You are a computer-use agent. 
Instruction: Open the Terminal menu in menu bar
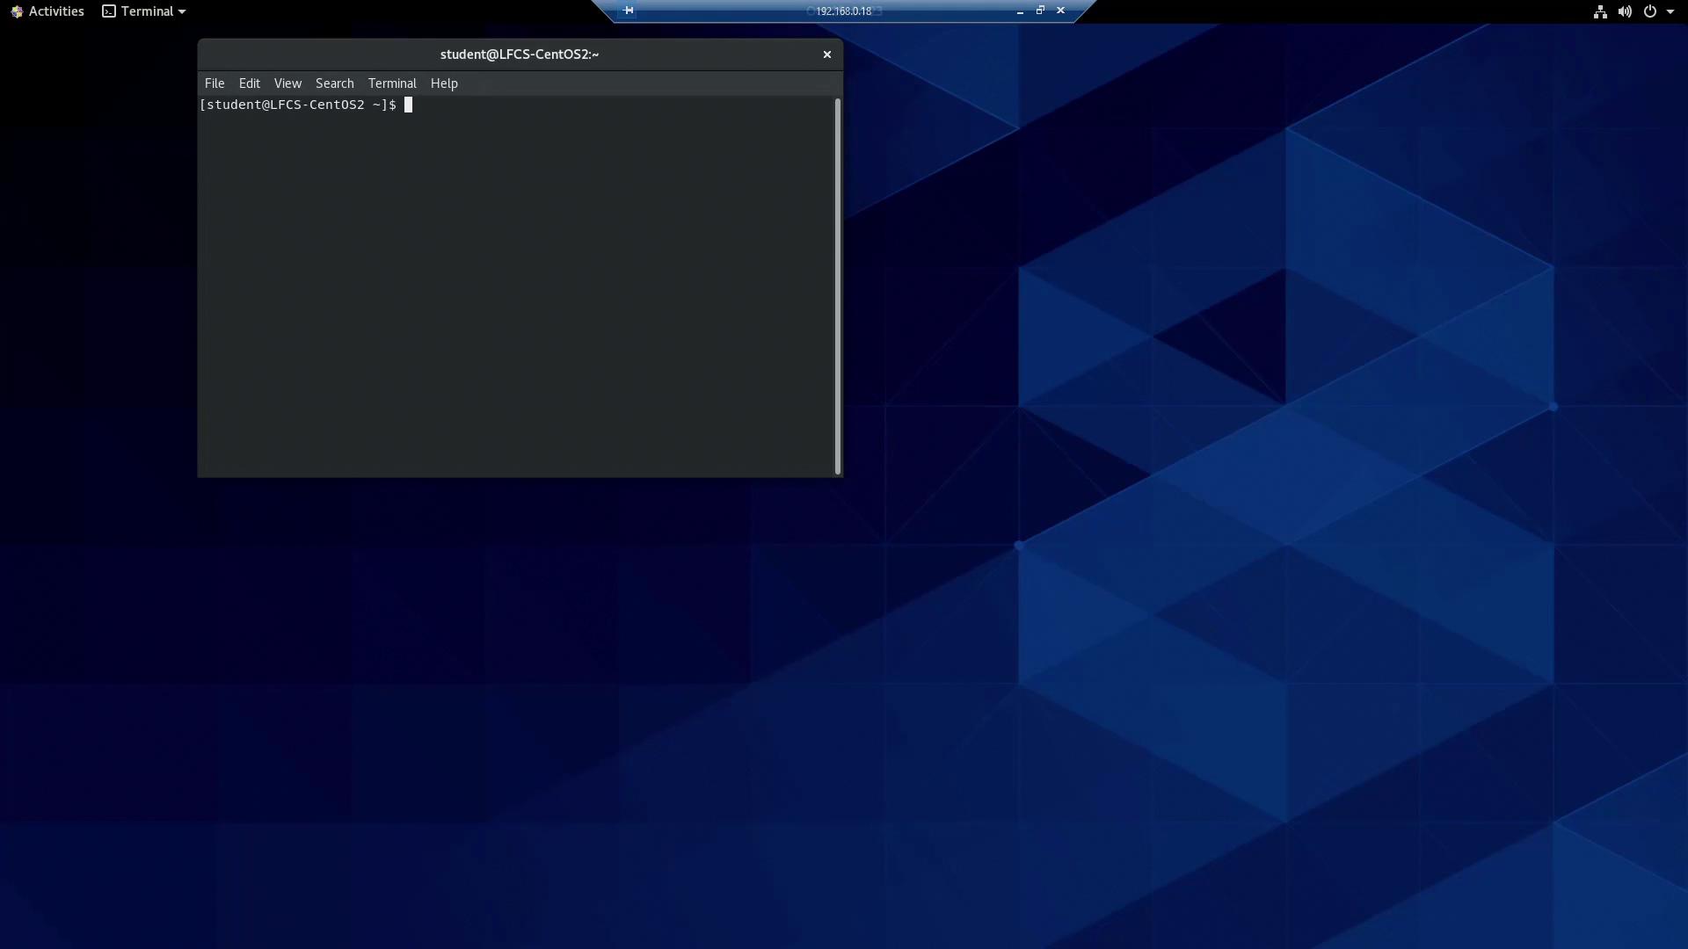coord(392,83)
